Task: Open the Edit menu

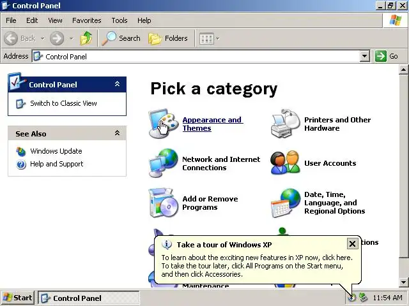Action: coord(32,20)
